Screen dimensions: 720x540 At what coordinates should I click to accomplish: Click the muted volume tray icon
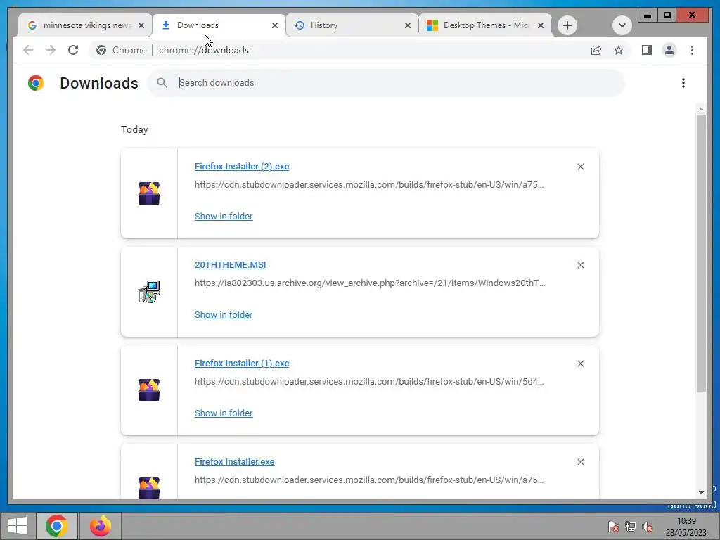tap(648, 526)
